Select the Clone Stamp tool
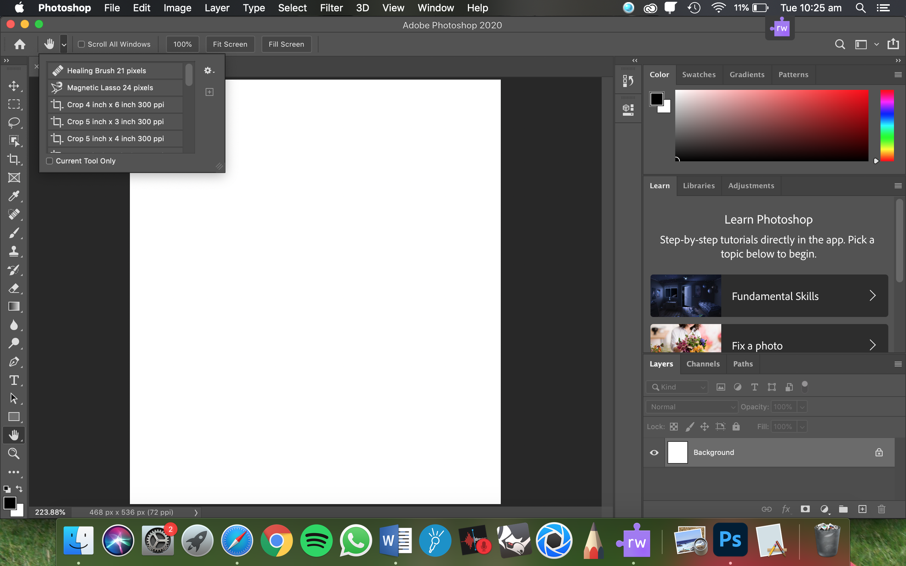The height and width of the screenshot is (566, 906). click(x=14, y=252)
